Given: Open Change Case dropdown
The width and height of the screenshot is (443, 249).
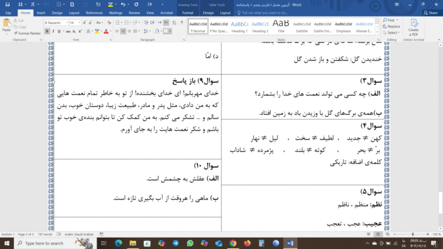Looking at the screenshot, I should (99, 23).
